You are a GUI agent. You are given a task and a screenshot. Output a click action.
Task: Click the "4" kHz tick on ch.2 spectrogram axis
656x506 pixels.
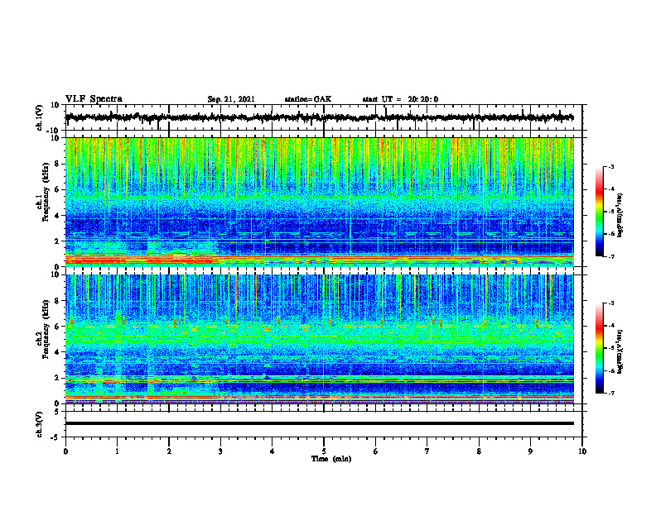(57, 352)
